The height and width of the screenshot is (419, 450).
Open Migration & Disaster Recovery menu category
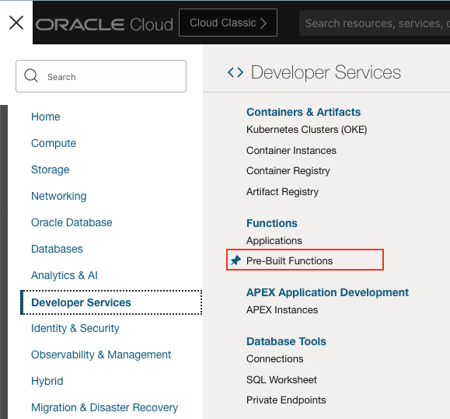[104, 407]
